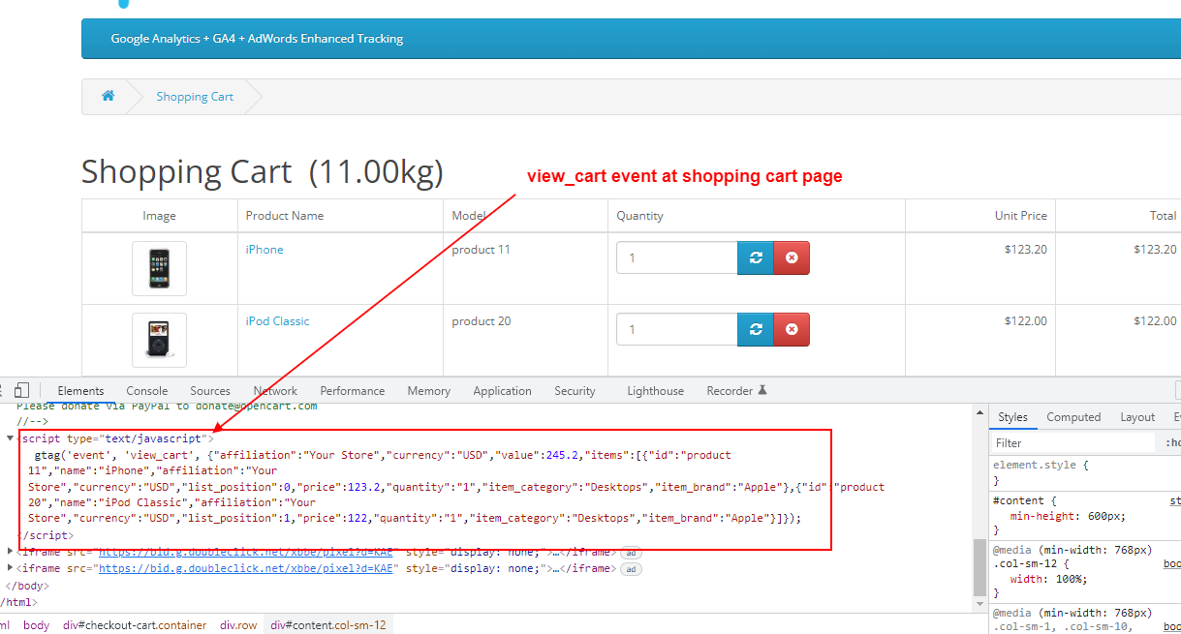Select div#checkout-cart.container in DOM breadcrumb
The width and height of the screenshot is (1181, 634).
pyautogui.click(x=135, y=625)
